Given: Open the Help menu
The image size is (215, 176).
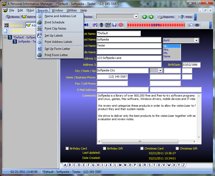Looking at the screenshot, I should [x=84, y=10].
